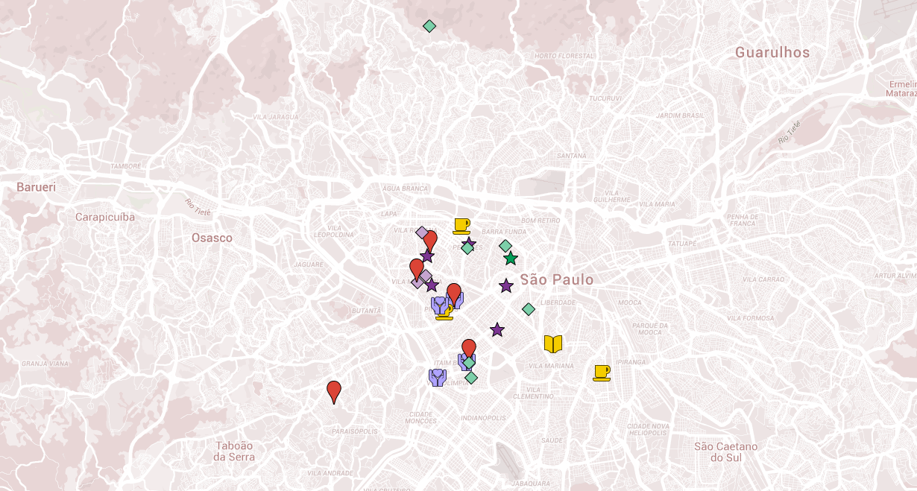917x491 pixels.
Task: Select purple star marker above Vila Mariana
Action: pos(497,329)
